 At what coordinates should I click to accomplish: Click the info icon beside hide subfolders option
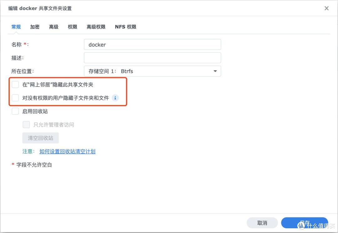[115, 98]
